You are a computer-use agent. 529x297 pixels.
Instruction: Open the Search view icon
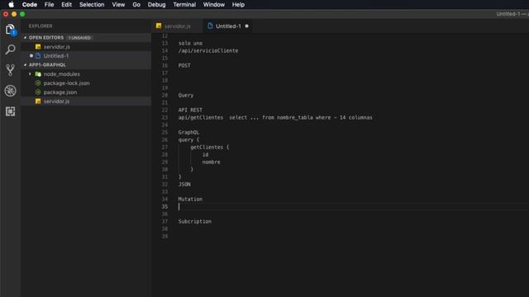pos(10,49)
